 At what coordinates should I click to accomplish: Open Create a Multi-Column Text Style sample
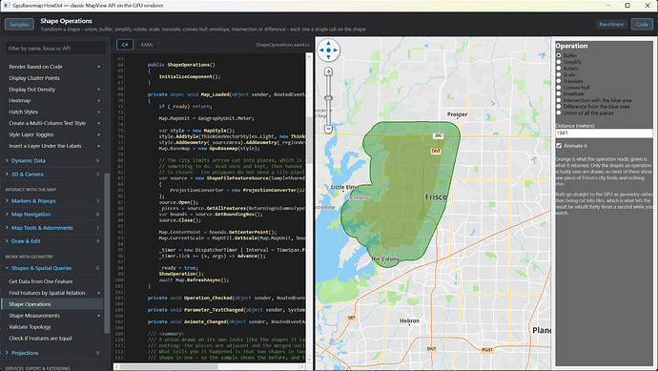[52, 123]
